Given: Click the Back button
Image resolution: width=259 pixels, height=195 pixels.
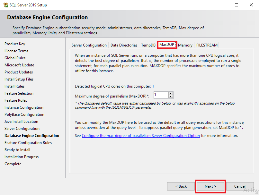Looking at the screenshot, I should (x=181, y=186).
